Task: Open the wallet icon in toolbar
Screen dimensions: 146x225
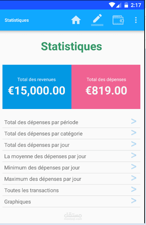Action: point(118,20)
